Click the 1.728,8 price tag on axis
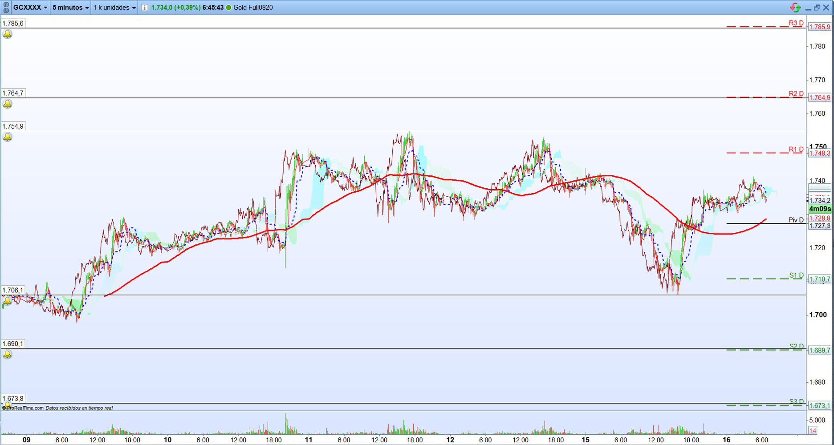Viewport: 834px width, 445px height. tap(820, 218)
